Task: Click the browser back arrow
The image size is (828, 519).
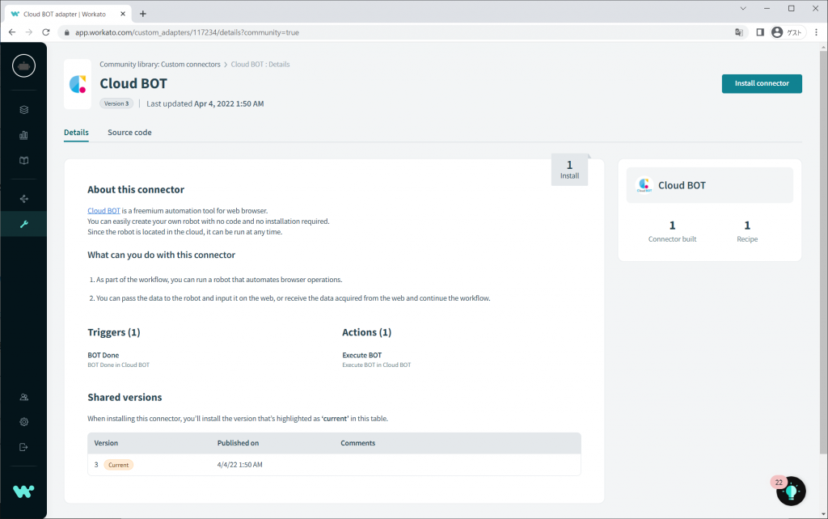Action: pos(12,32)
